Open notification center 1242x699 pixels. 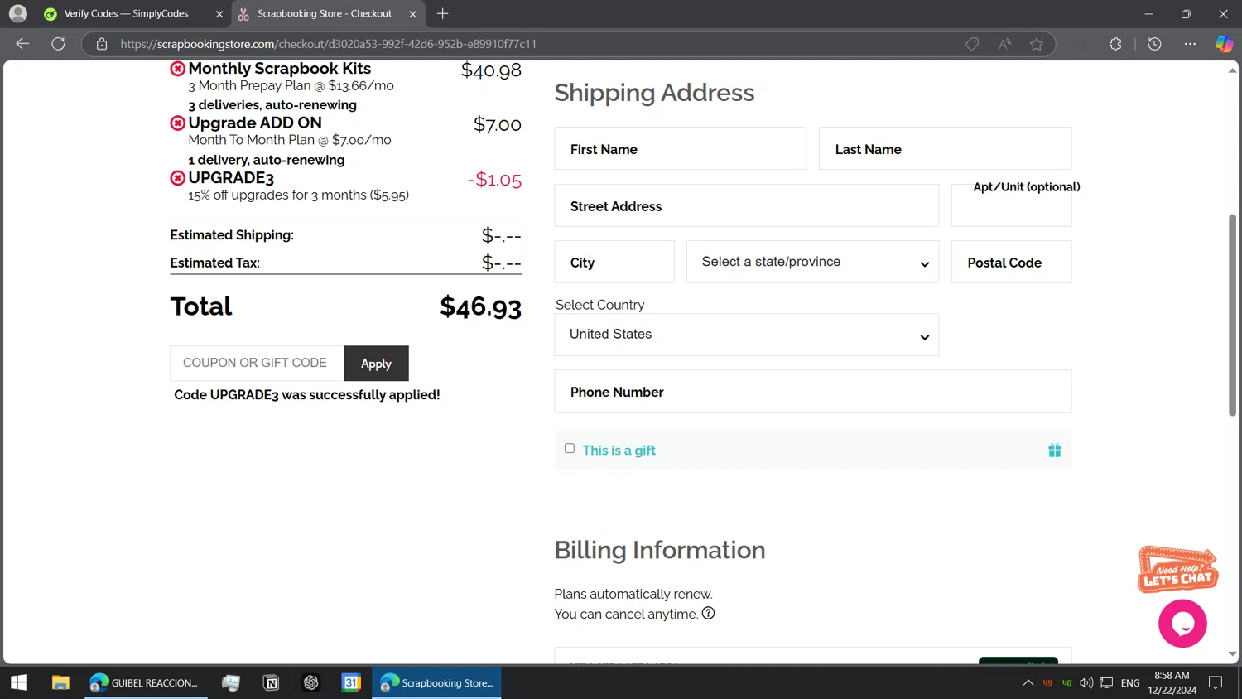pos(1216,682)
